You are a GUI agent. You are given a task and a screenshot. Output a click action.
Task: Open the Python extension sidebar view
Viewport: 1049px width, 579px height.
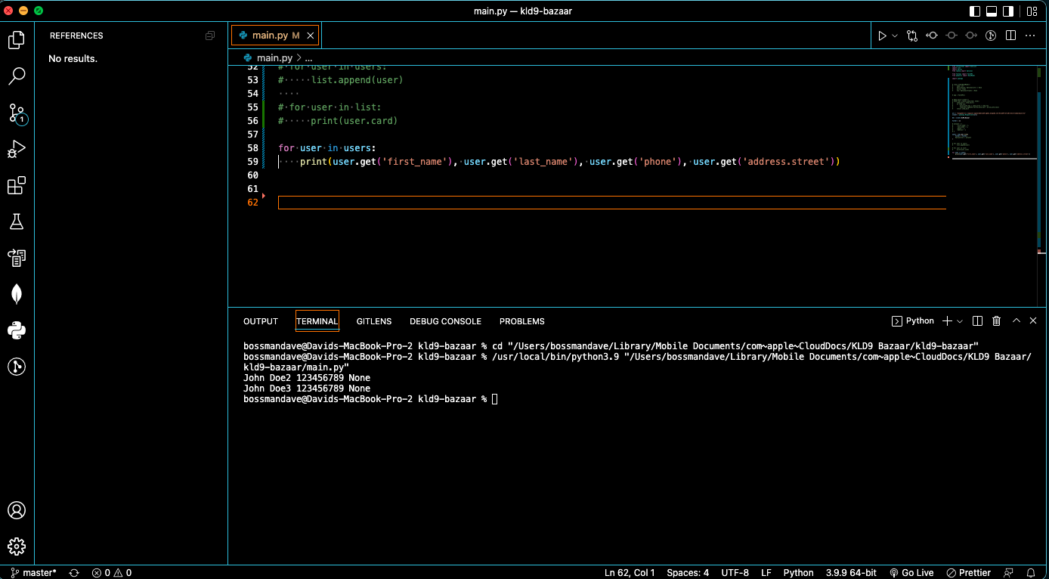point(17,330)
